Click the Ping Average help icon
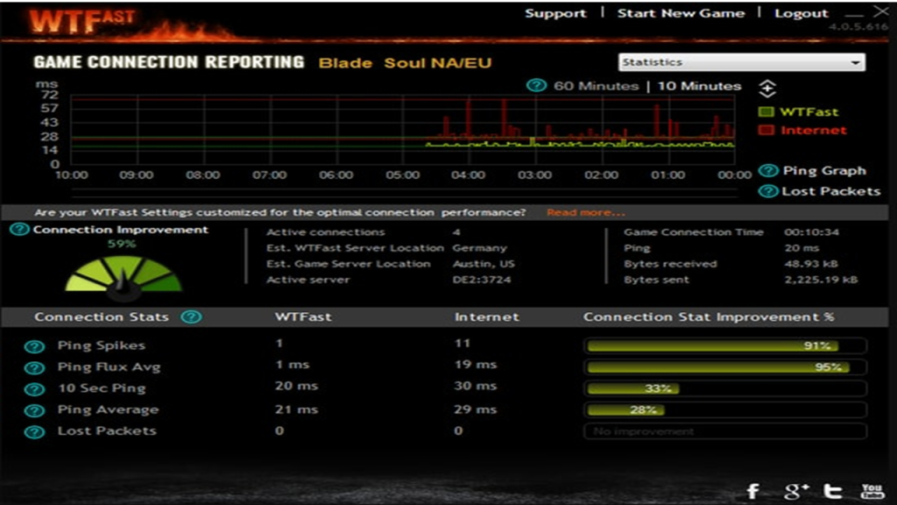Image resolution: width=897 pixels, height=505 pixels. tap(35, 409)
